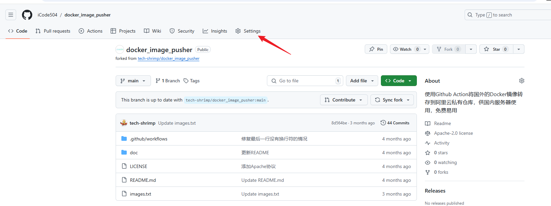This screenshot has height=206, width=551.
Task: Open the .github/workflows folder
Action: coord(148,139)
